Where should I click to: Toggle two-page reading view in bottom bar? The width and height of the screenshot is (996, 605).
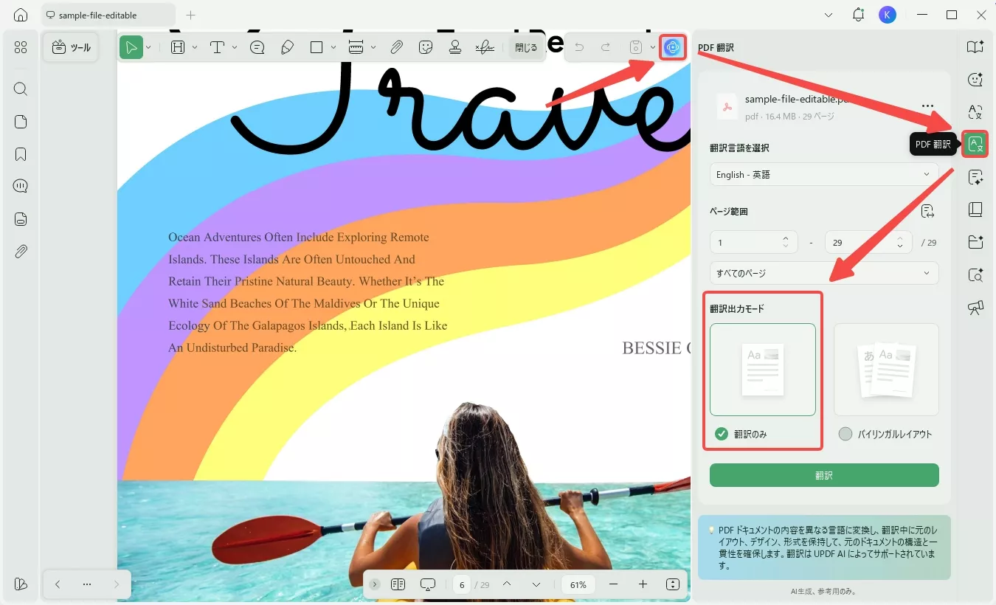tap(398, 584)
